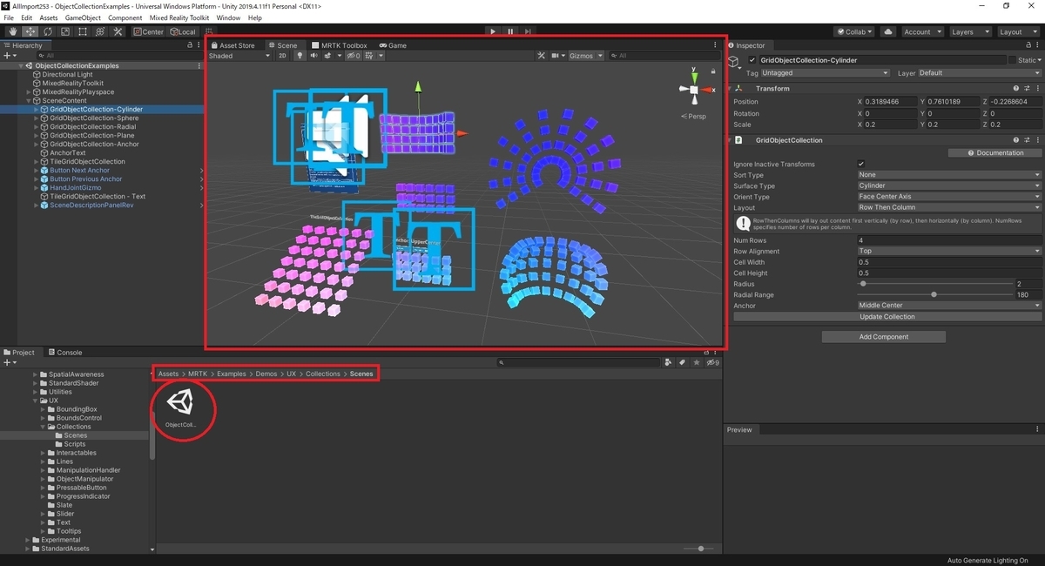Click the Play button

493,31
